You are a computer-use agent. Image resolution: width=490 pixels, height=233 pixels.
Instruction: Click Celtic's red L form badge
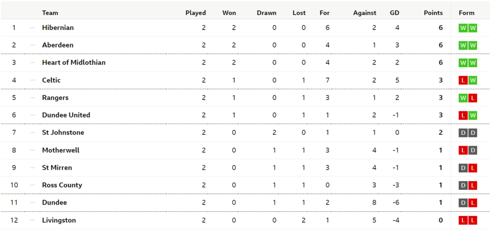(463, 80)
